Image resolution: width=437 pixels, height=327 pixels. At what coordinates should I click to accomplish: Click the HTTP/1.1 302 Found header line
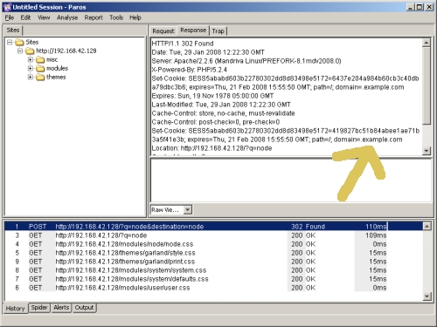(x=183, y=44)
